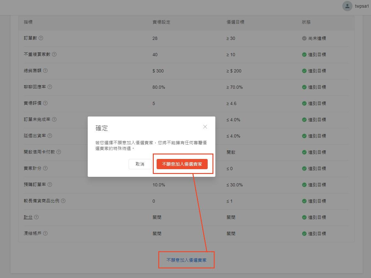Click the twpsa1 user avatar icon
The height and width of the screenshot is (278, 371).
click(347, 6)
